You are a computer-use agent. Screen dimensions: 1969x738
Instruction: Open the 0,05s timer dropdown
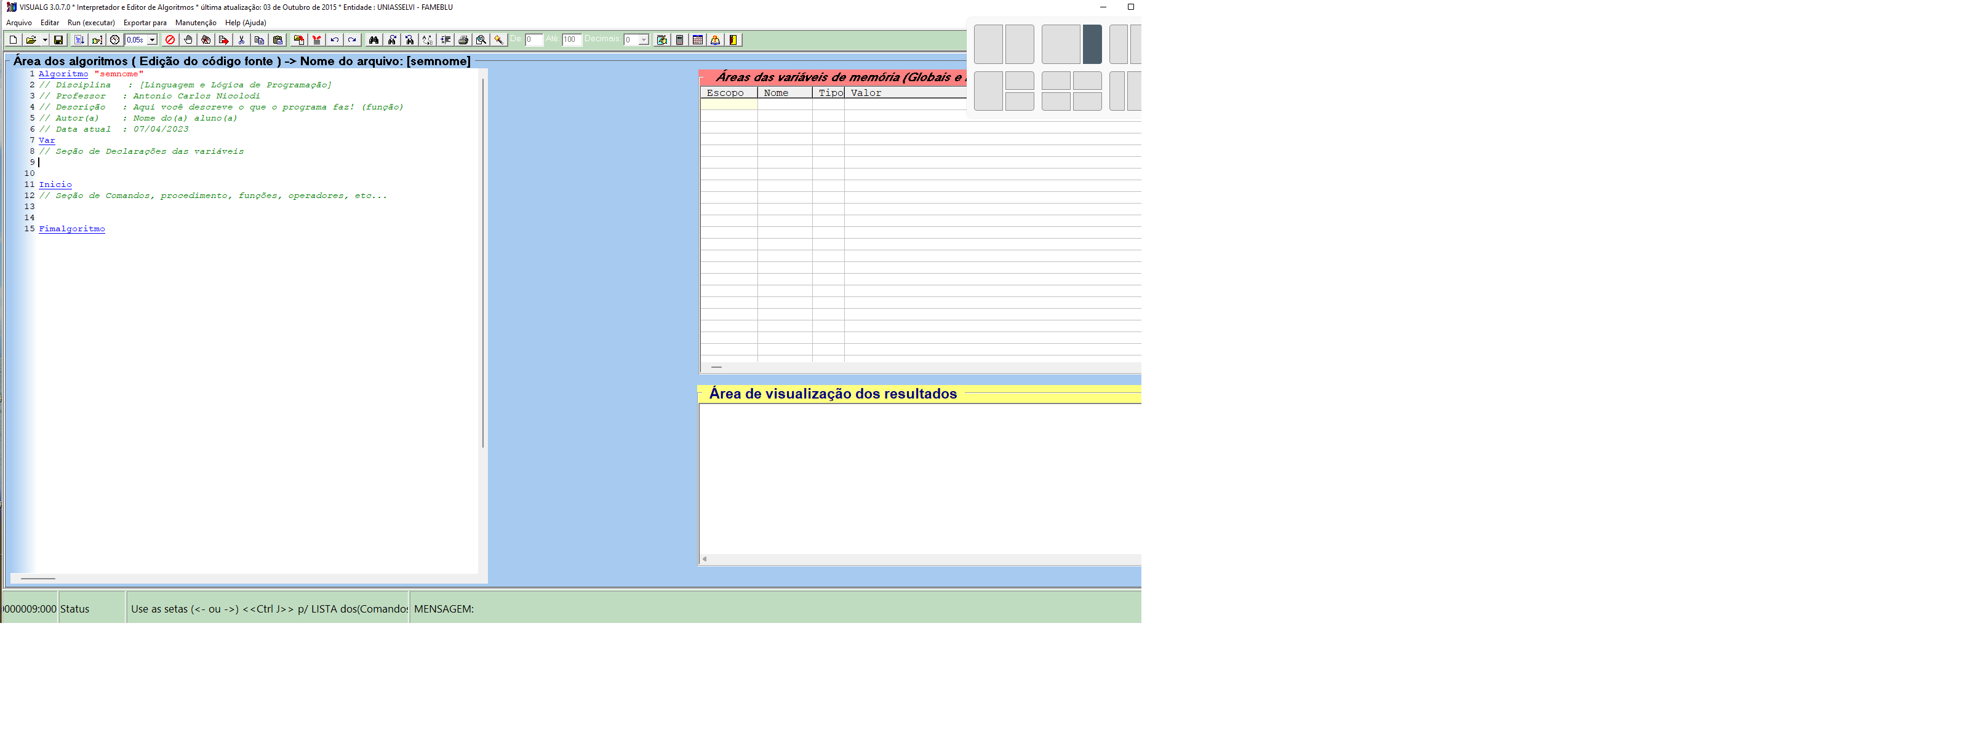[152, 40]
